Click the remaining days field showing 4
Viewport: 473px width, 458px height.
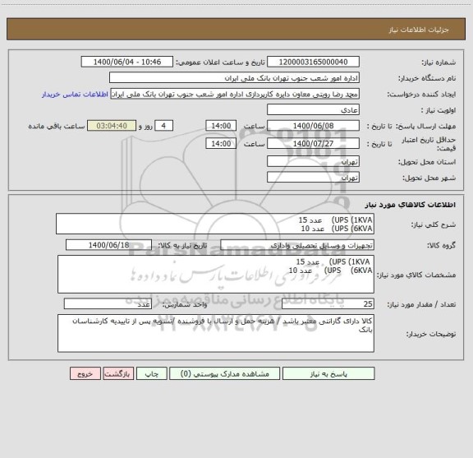pos(163,125)
